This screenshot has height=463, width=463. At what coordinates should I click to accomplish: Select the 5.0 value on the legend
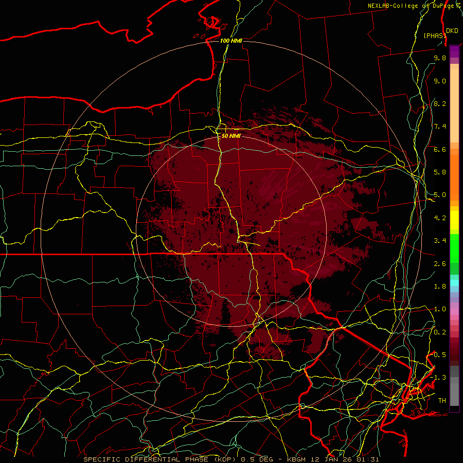coord(440,195)
